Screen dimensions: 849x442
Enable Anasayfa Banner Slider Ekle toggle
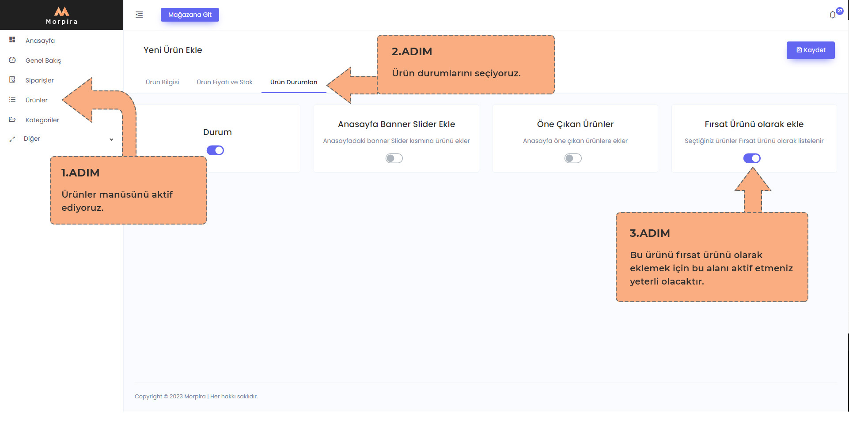tap(394, 158)
